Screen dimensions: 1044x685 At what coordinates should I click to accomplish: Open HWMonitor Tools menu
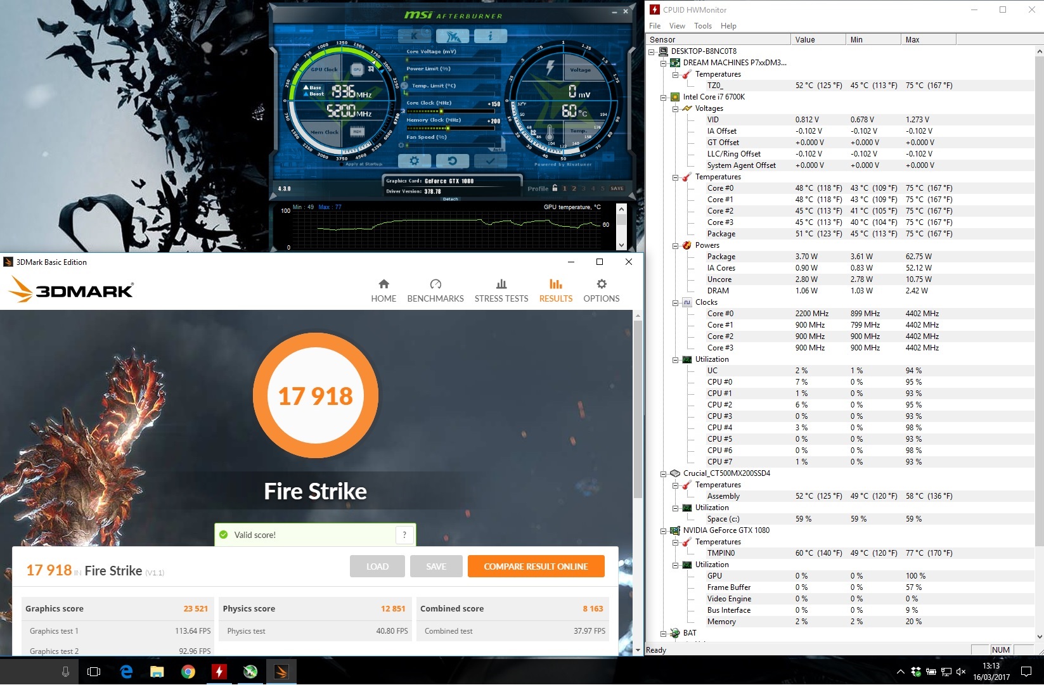point(703,26)
